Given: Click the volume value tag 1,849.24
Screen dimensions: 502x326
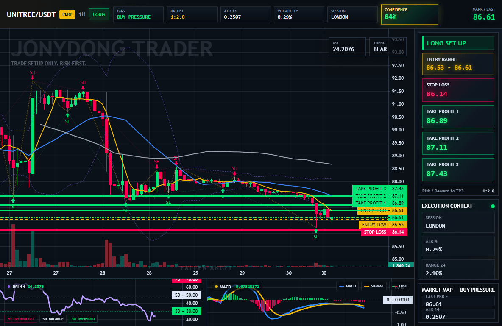Looking at the screenshot, I should pyautogui.click(x=401, y=265).
